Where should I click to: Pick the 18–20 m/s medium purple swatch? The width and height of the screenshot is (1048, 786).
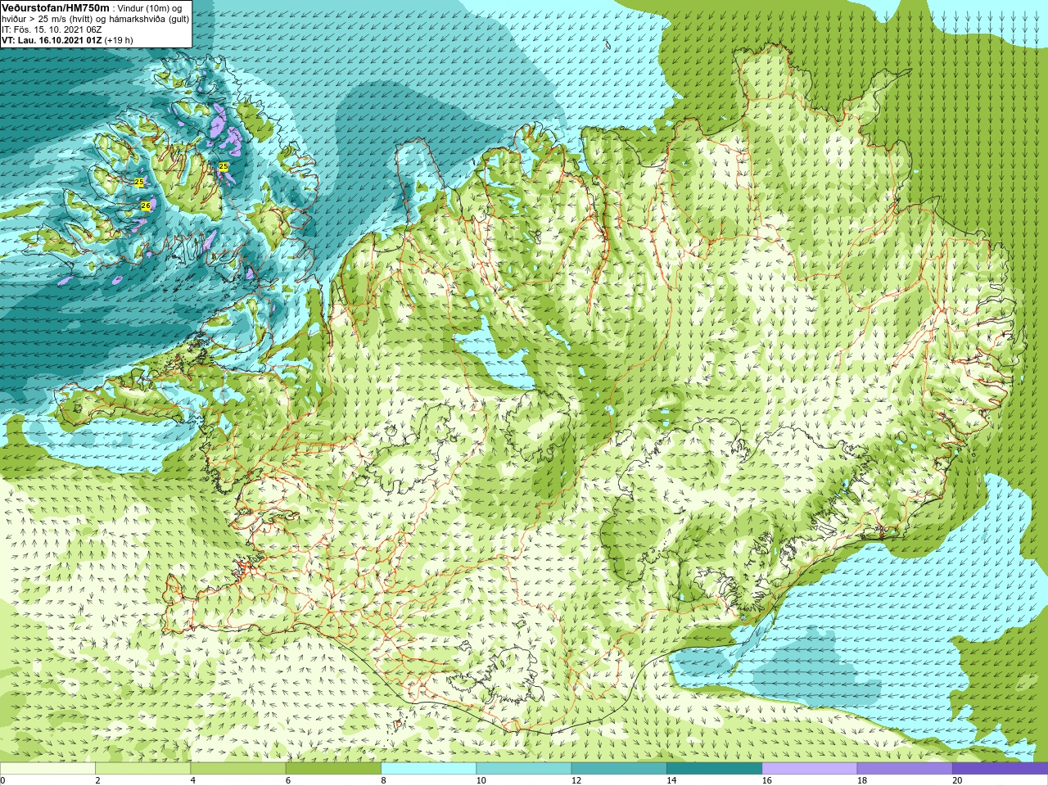[x=905, y=768]
